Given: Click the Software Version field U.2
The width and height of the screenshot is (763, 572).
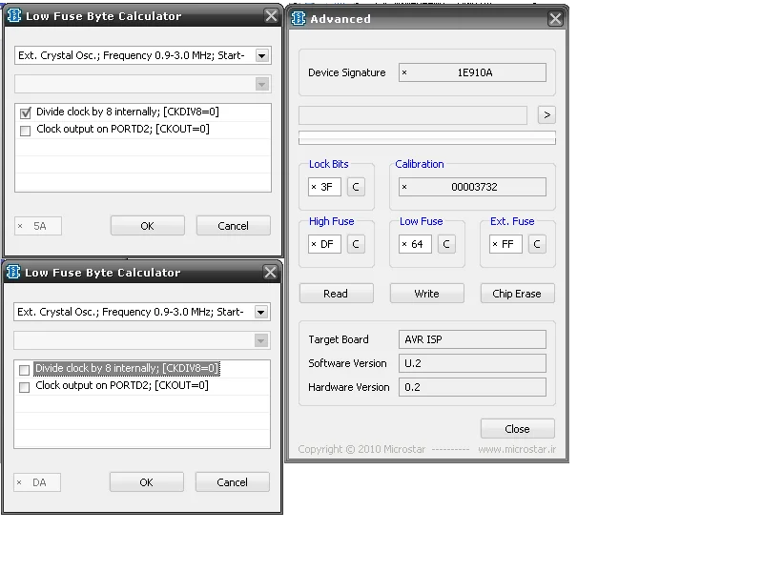Looking at the screenshot, I should (x=472, y=363).
